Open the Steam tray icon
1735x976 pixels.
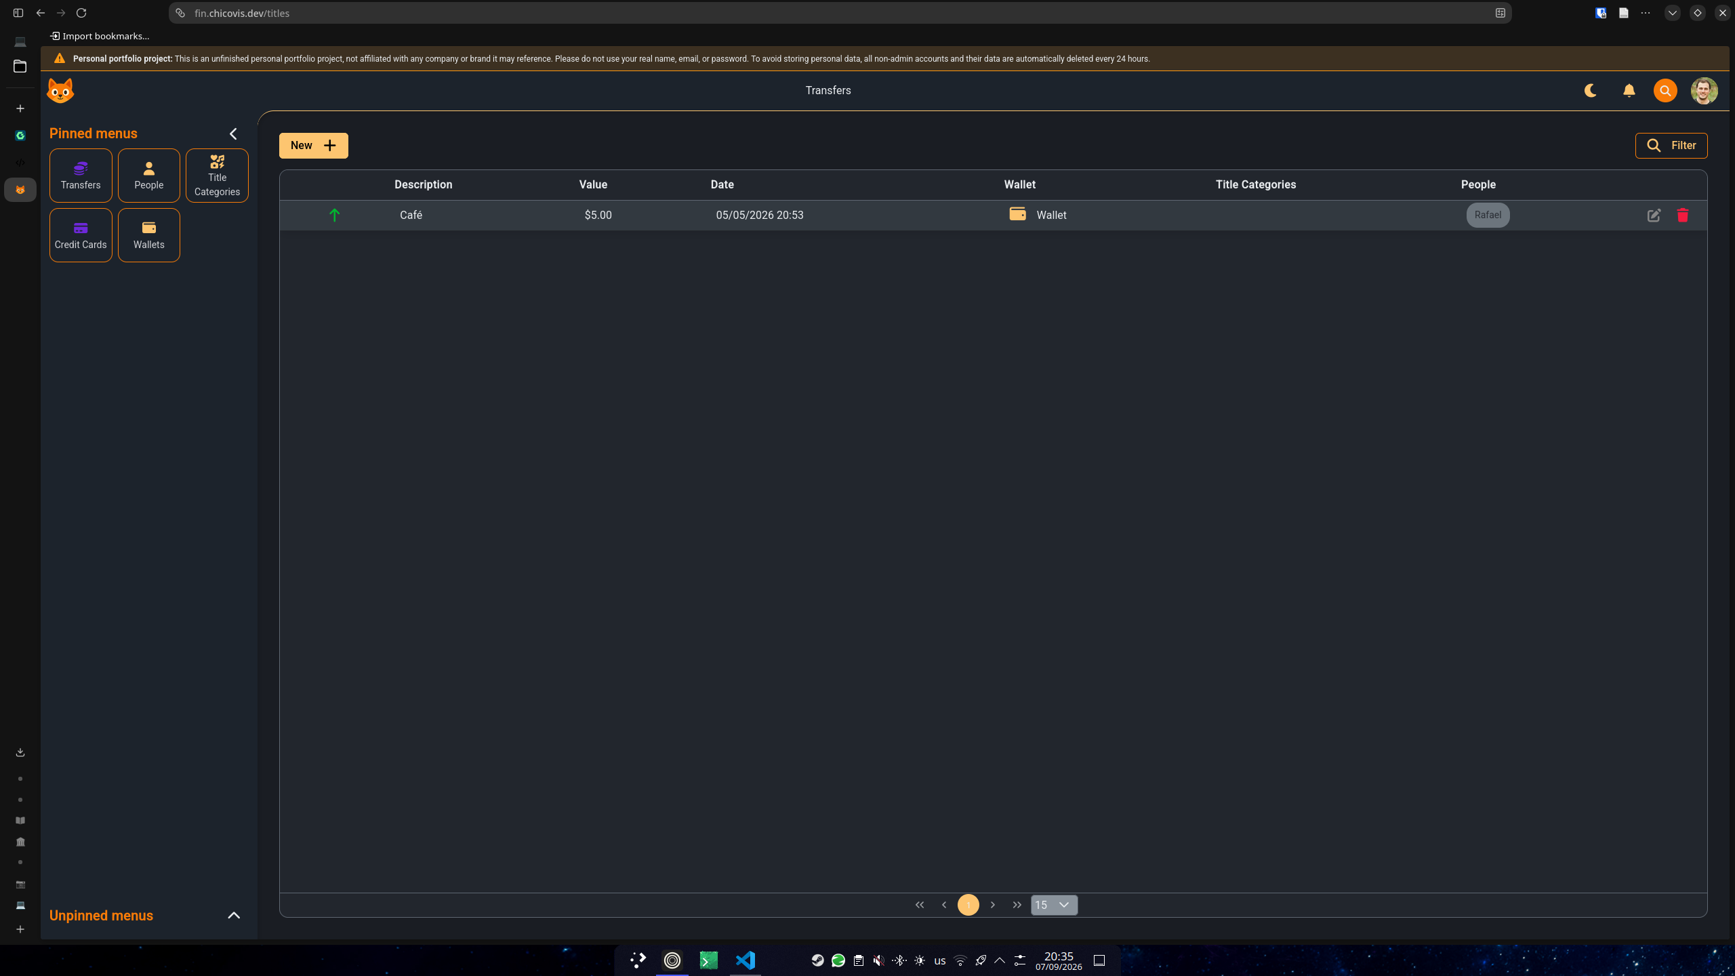[818, 960]
